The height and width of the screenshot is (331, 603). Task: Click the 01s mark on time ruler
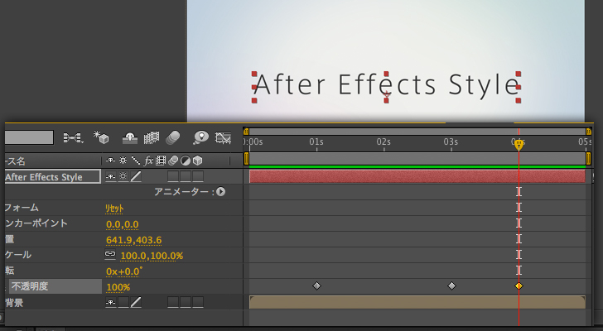pos(316,142)
